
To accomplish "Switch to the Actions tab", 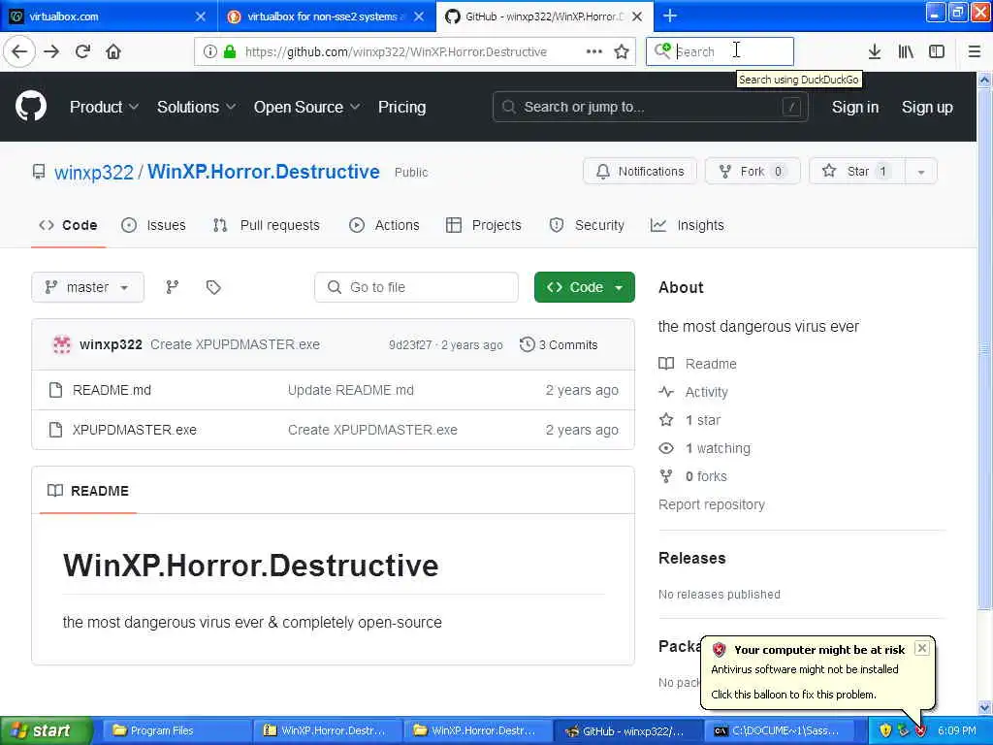I will click(384, 225).
